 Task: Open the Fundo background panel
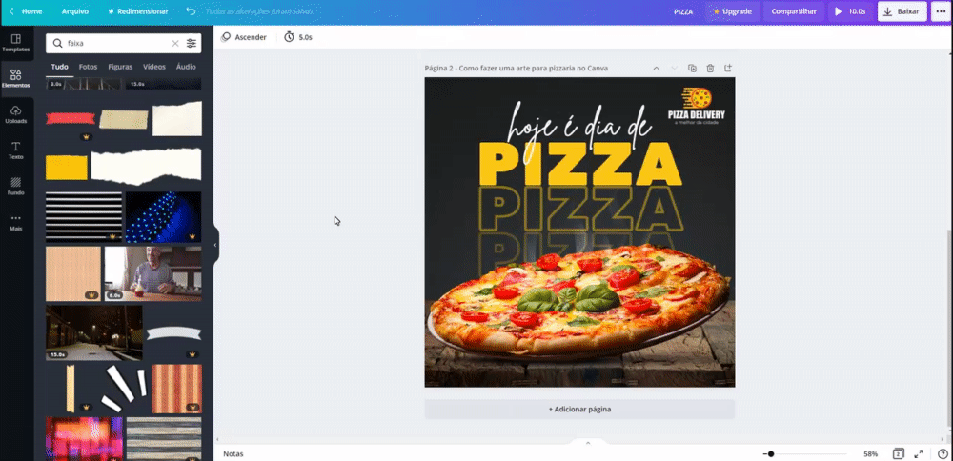click(x=16, y=186)
